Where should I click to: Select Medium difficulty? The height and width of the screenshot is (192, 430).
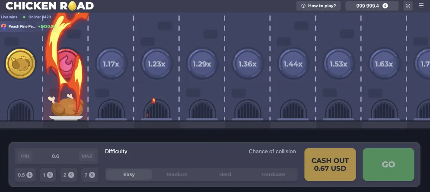(x=177, y=174)
